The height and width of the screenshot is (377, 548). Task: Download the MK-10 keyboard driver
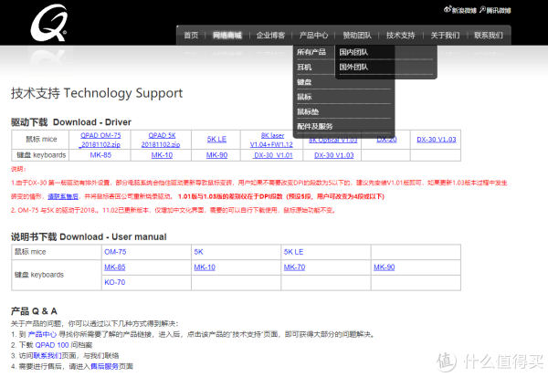pyautogui.click(x=162, y=155)
